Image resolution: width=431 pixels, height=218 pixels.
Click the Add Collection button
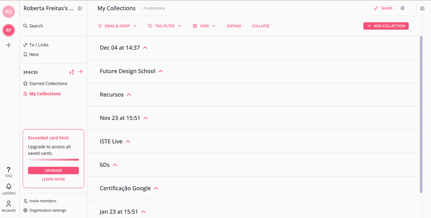tap(386, 26)
